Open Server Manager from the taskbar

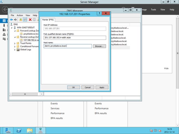pos(8,130)
